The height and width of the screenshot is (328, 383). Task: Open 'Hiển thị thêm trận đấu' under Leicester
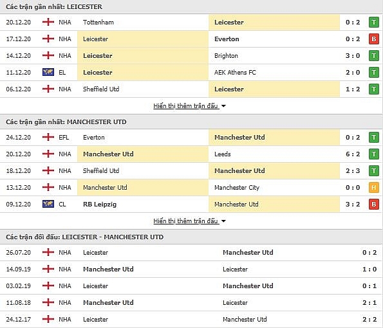click(185, 106)
